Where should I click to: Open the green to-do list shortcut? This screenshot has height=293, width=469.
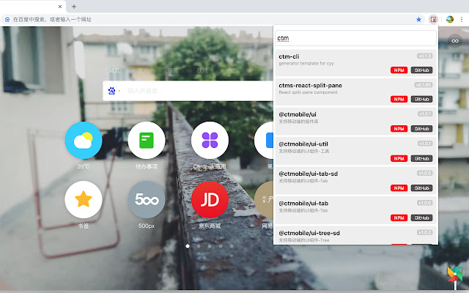(x=147, y=140)
